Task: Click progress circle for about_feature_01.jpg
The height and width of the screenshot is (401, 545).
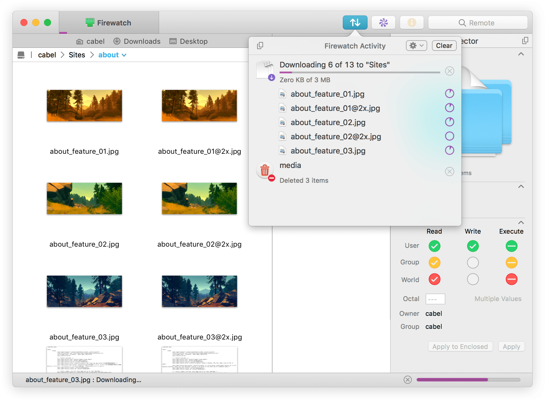Action: 449,94
